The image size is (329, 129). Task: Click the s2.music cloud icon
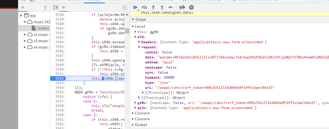point(30,35)
